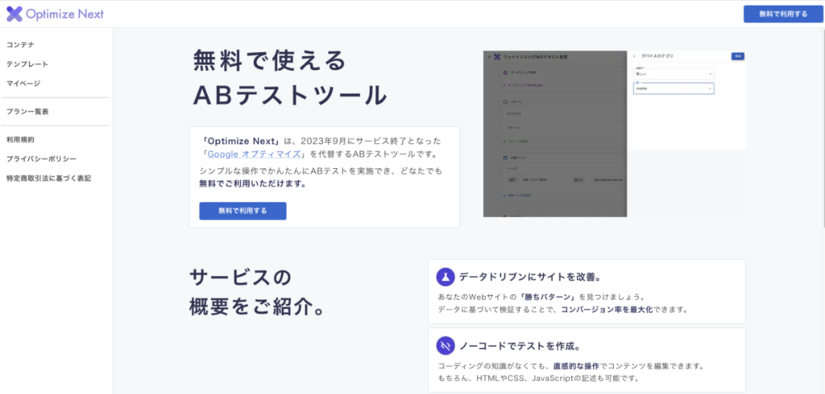Click the flask icon beside データドリブンにサイトを改善
This screenshot has height=394, width=825.
pos(446,277)
